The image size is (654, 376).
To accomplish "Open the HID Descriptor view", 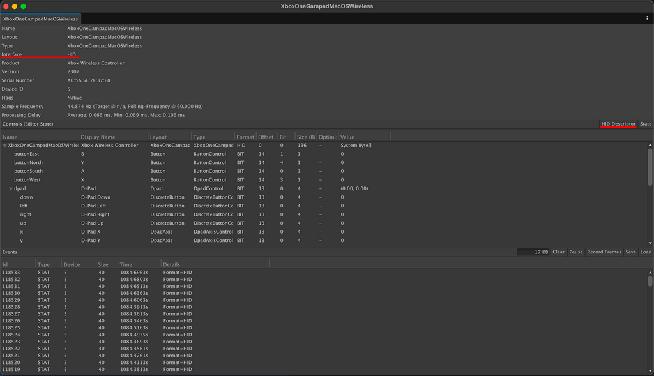I will tap(618, 124).
